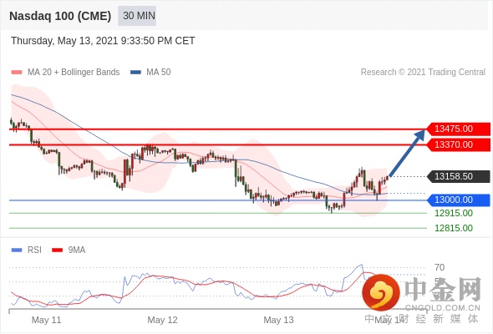Click the RSI 70 level label
This screenshot has width=493, height=334.
tap(440, 268)
